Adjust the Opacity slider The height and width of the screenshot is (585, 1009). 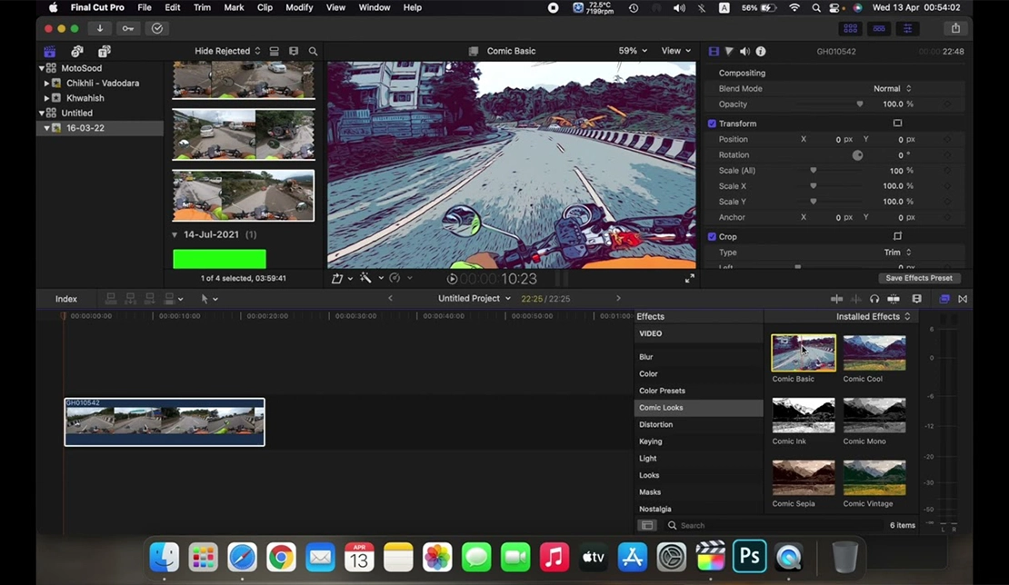pos(859,104)
